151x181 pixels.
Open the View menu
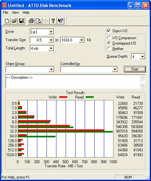coord(15,12)
